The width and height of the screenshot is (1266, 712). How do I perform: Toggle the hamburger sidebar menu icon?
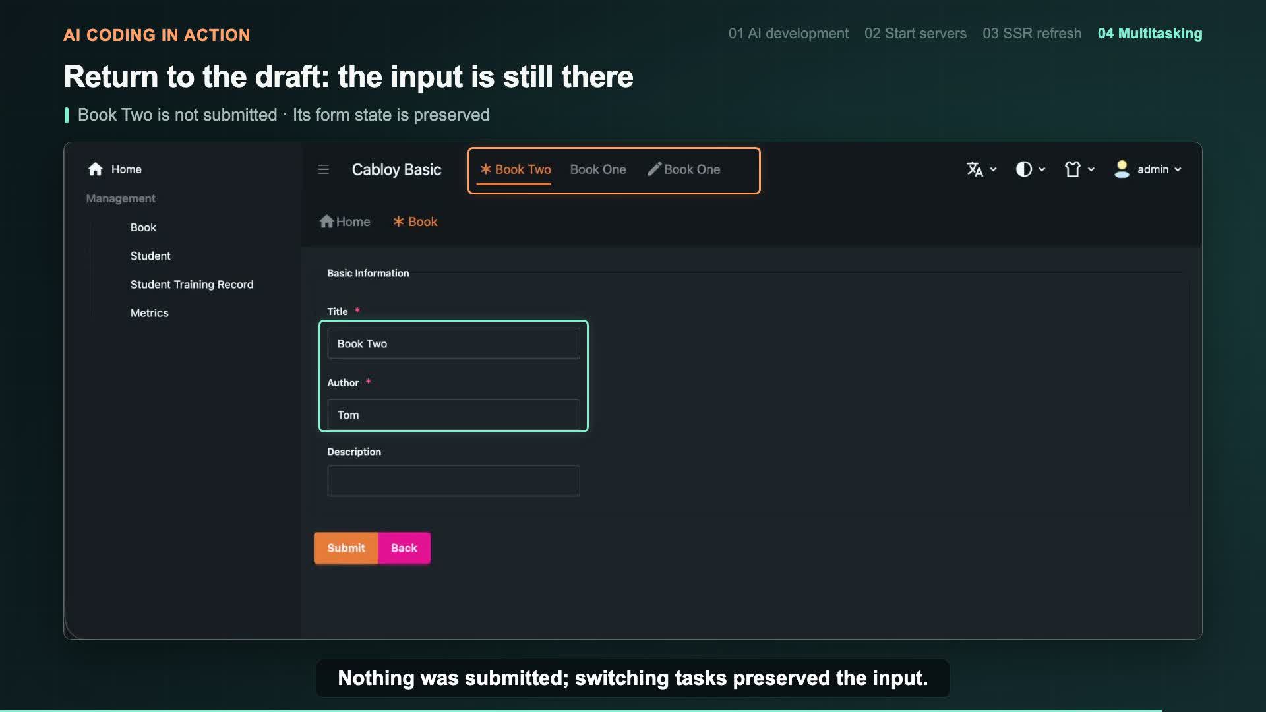323,169
